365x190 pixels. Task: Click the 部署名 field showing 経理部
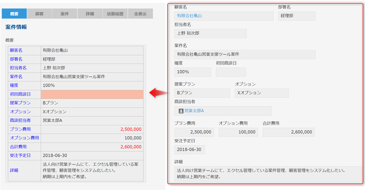pyautogui.click(x=297, y=16)
